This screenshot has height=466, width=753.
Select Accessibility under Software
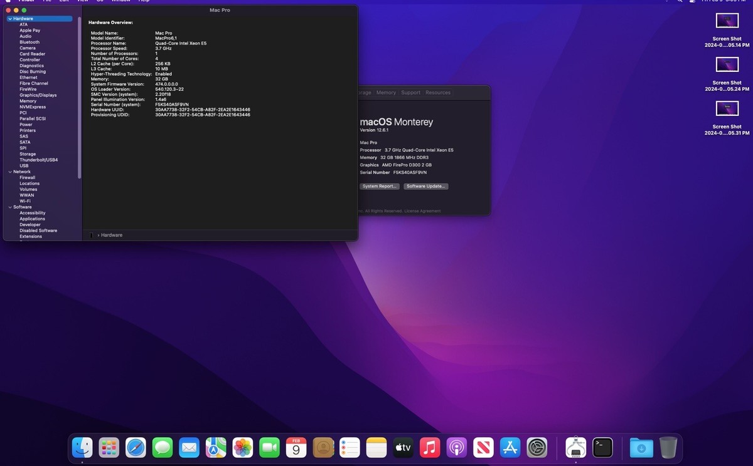click(33, 213)
